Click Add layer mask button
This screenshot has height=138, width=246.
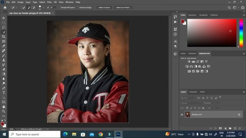click(x=220, y=128)
